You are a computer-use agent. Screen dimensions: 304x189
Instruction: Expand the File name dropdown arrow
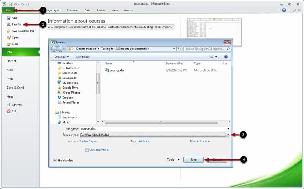(x=228, y=129)
